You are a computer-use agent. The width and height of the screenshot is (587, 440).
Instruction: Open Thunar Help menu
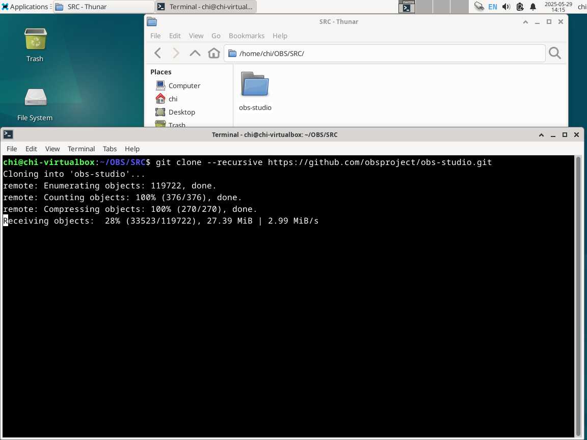point(280,36)
